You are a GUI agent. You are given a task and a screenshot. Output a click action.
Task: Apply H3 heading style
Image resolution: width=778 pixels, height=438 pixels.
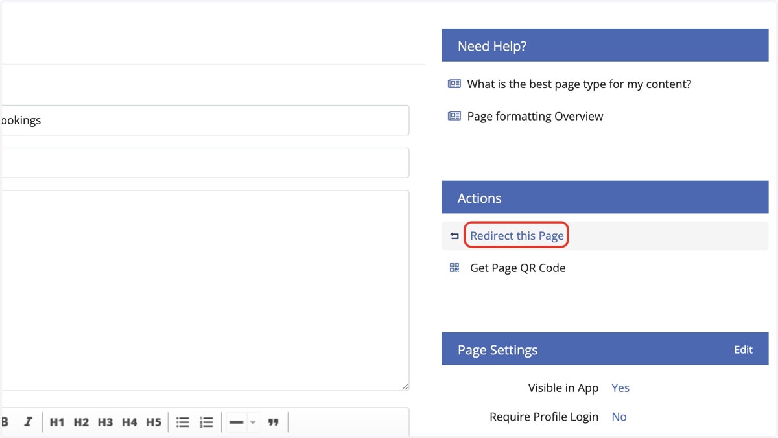[x=105, y=422]
